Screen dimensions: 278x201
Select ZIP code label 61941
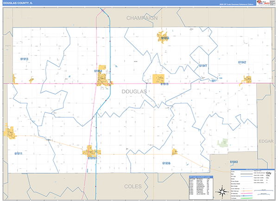pos(203,66)
